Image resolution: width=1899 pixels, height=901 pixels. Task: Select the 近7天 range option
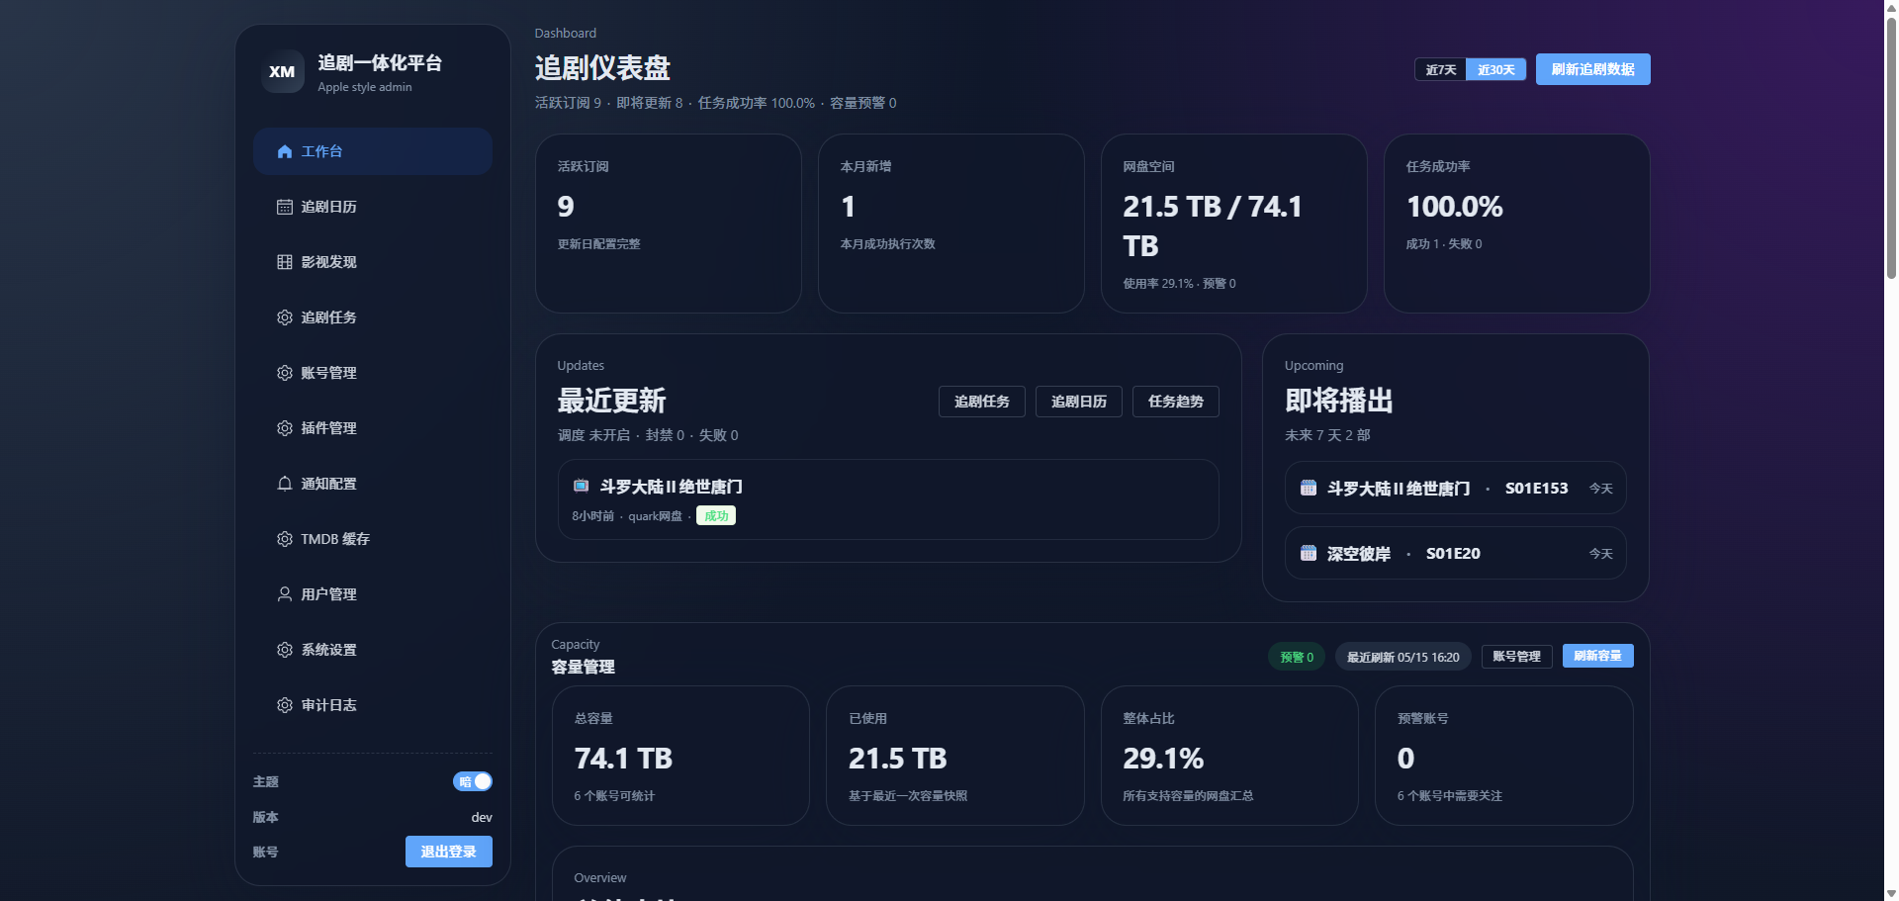[1440, 69]
